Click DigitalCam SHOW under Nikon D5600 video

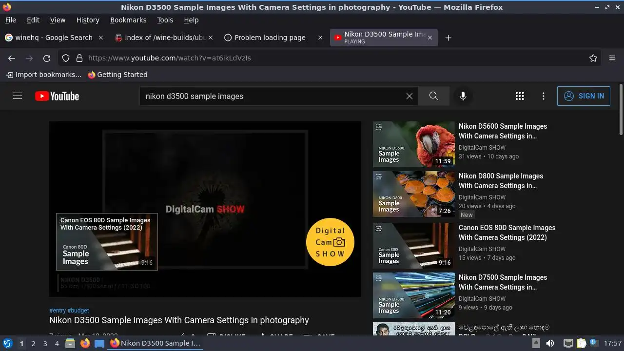tap(482, 148)
